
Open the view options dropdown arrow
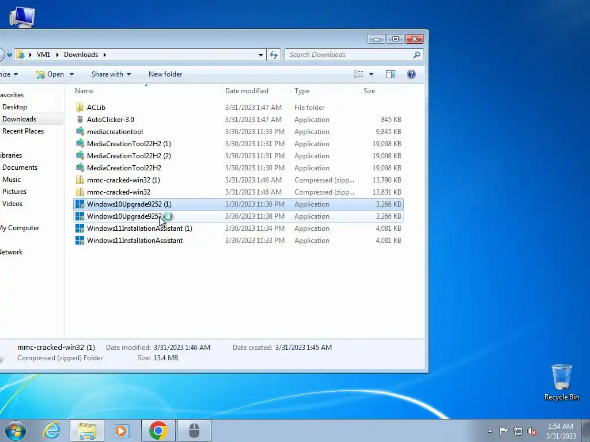pos(372,74)
